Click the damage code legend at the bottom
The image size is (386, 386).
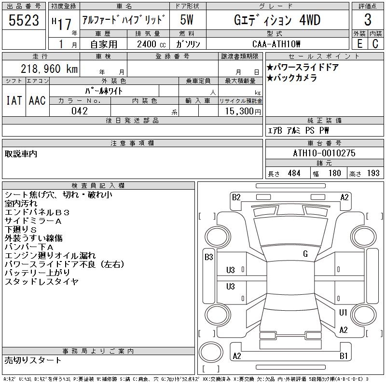[x=186, y=379]
